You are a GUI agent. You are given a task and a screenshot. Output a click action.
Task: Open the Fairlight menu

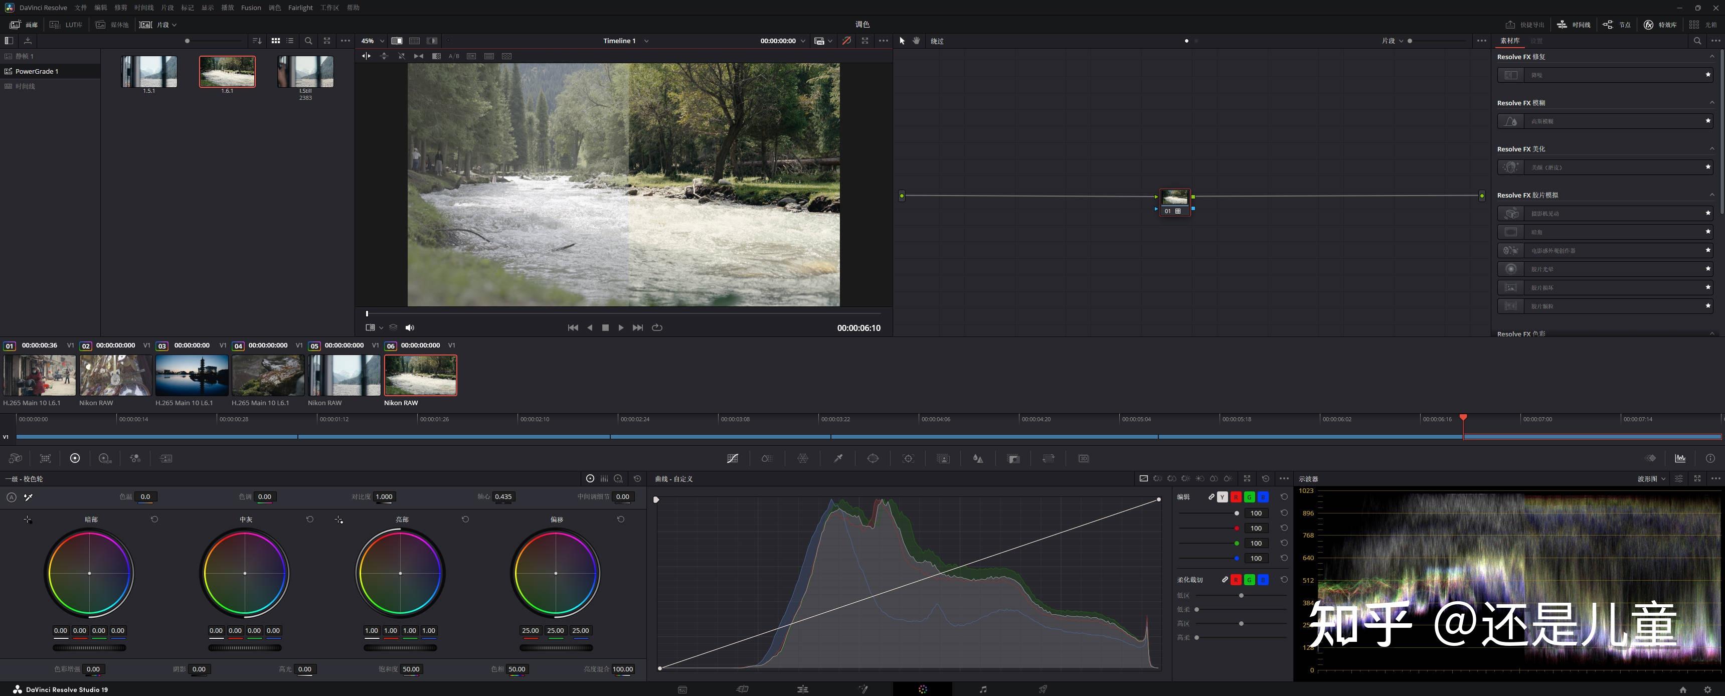pos(300,8)
